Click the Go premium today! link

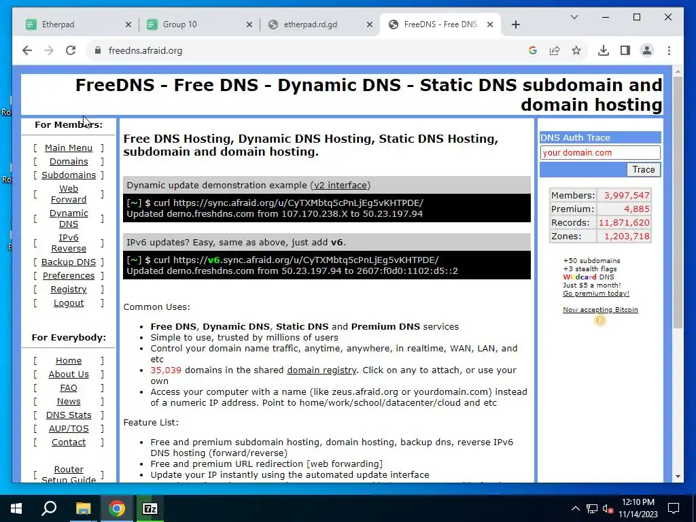tap(595, 294)
